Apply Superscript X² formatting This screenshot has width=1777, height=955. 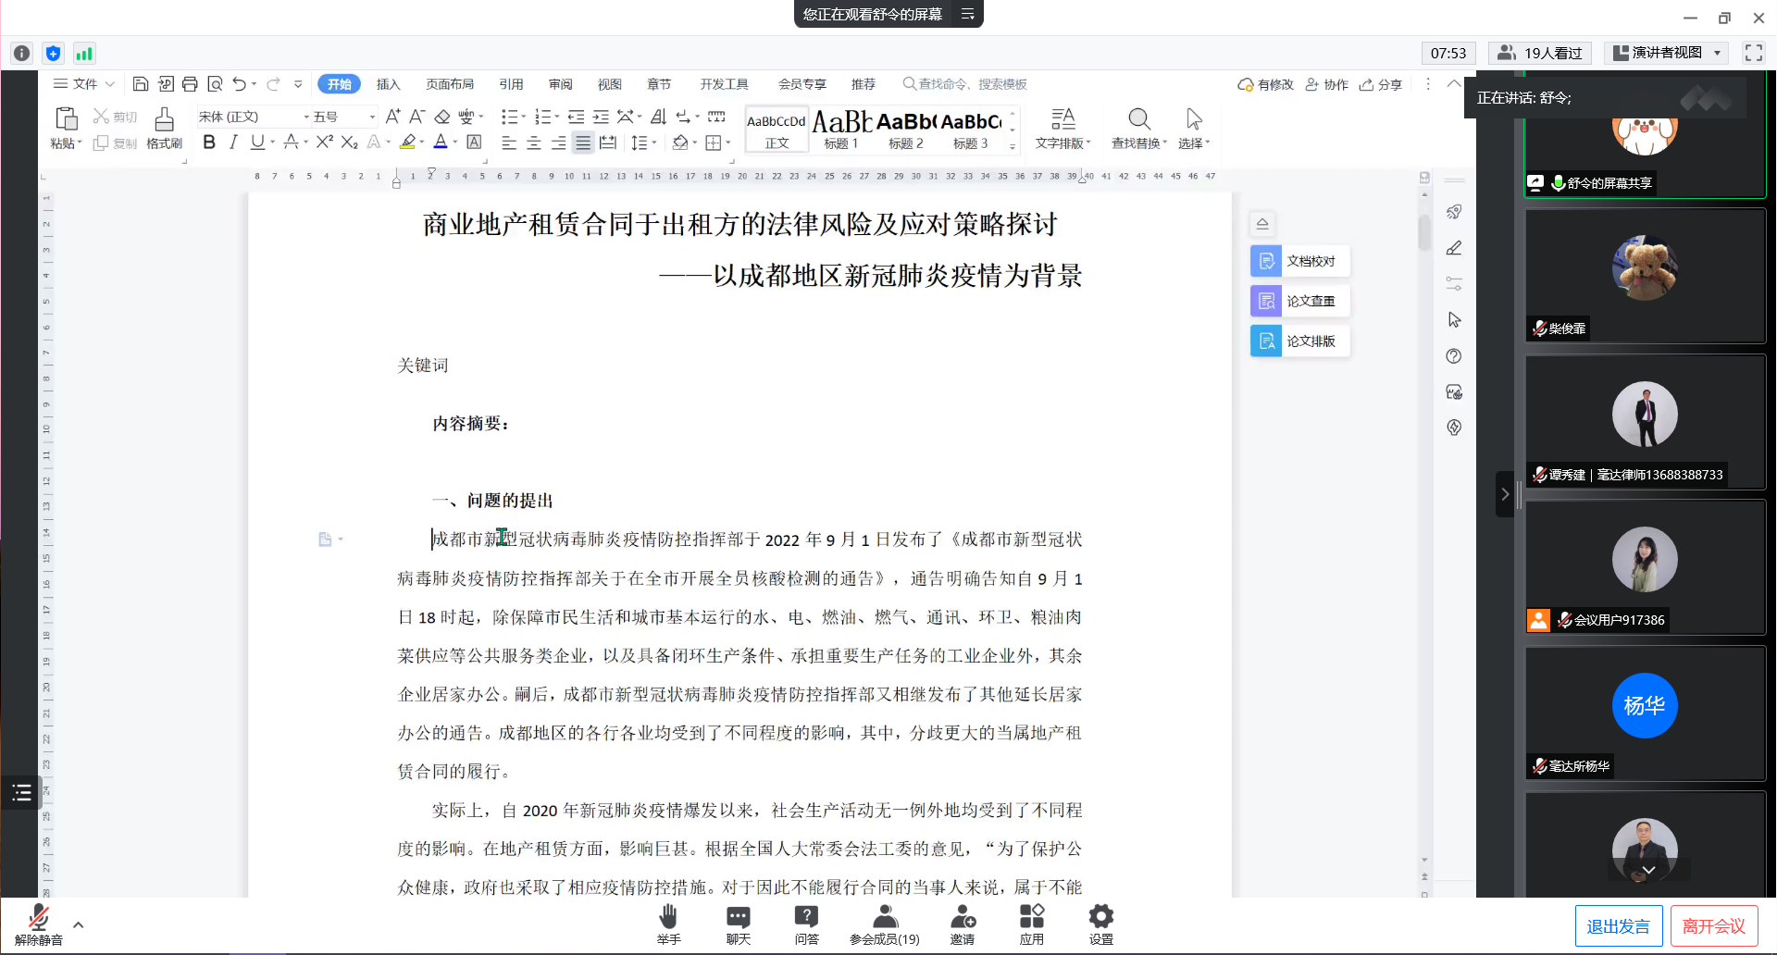coord(324,143)
